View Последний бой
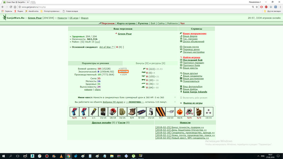 [193, 60]
